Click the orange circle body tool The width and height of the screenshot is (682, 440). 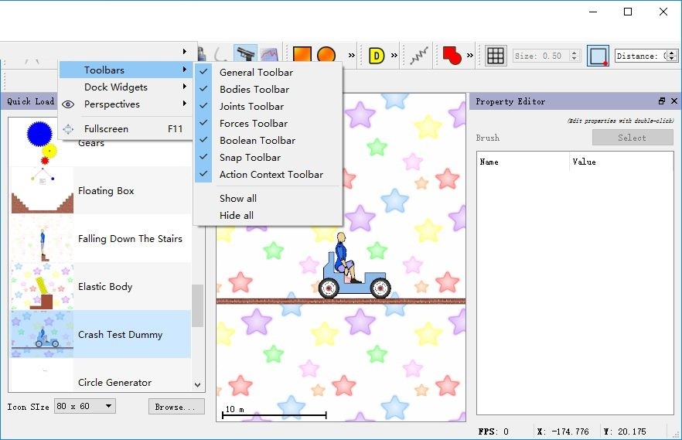pyautogui.click(x=326, y=56)
